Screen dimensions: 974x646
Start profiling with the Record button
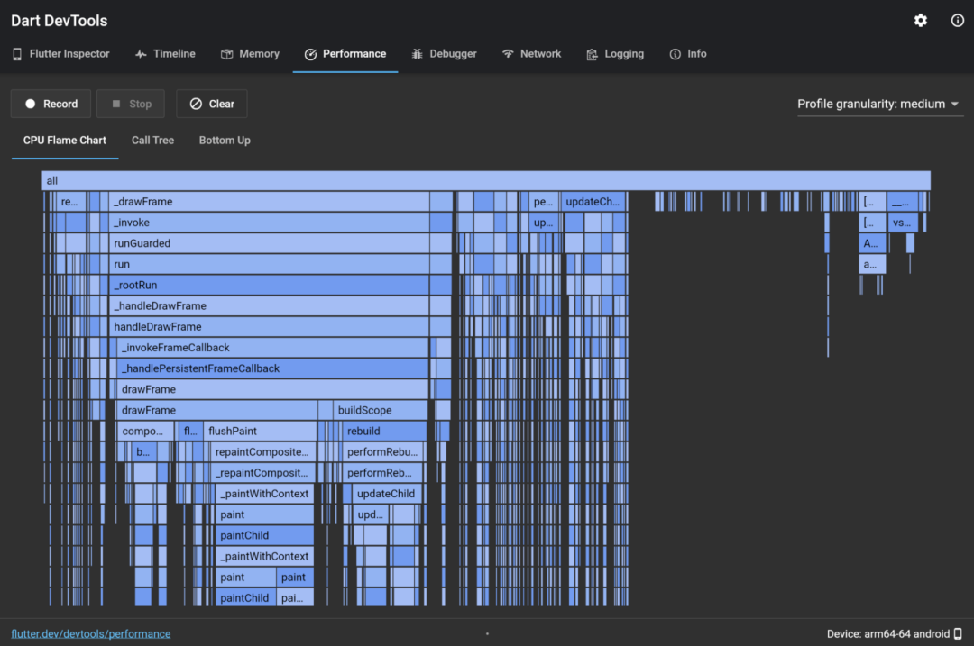(x=51, y=104)
